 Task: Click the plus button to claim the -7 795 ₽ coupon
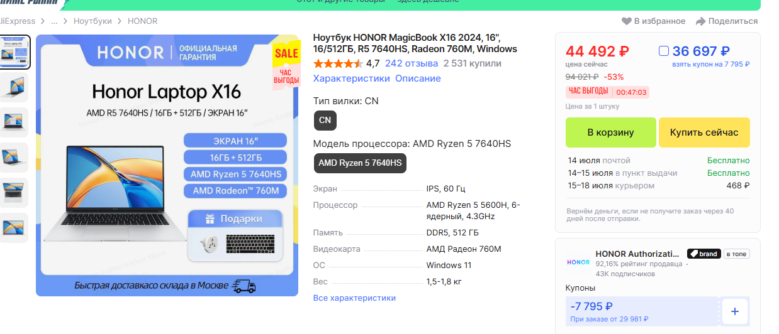(x=735, y=311)
